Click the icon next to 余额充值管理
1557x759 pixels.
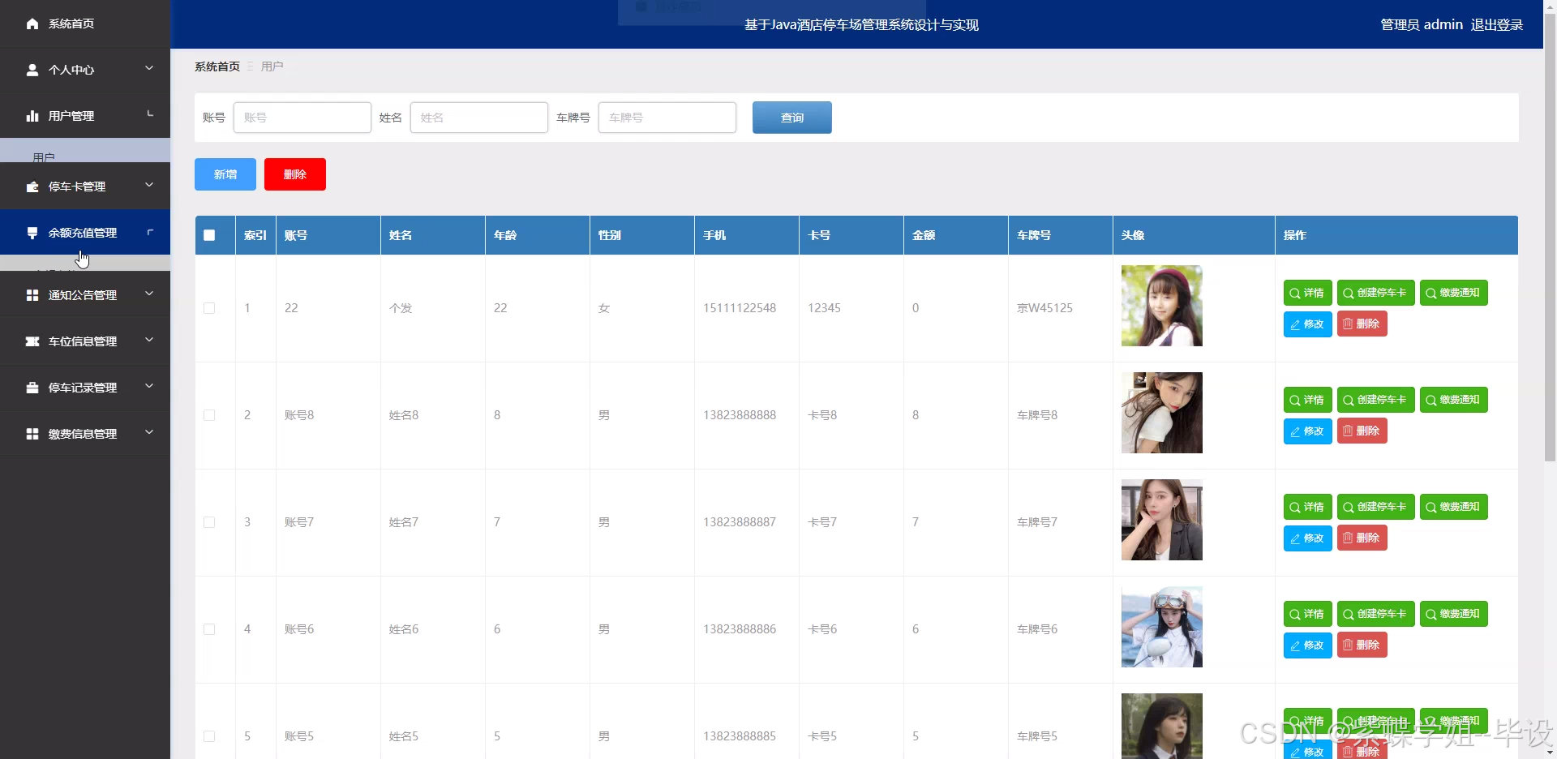32,233
